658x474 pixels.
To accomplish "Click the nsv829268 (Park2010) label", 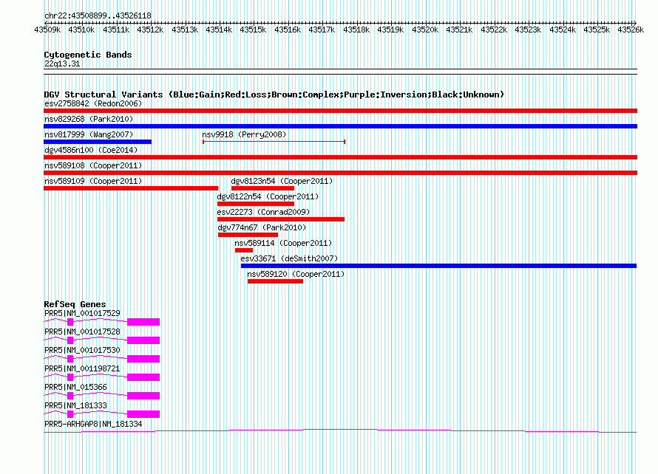I will [89, 119].
